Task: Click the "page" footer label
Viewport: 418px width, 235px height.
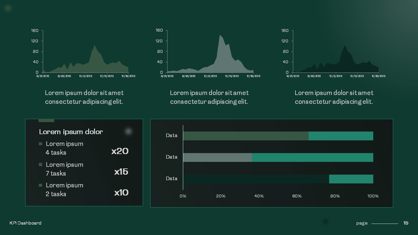Action: point(362,224)
